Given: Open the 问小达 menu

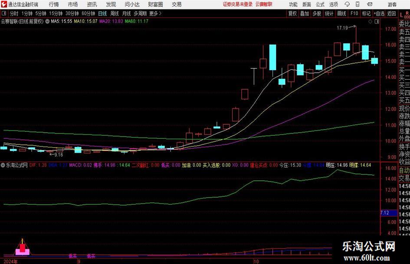Looking at the screenshot, I should coord(132,4).
